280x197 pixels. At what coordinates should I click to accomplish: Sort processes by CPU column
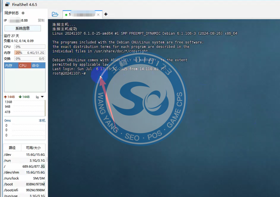[x=23, y=66]
